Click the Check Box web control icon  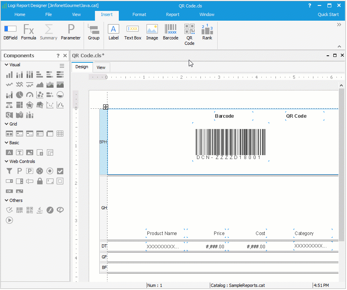click(x=59, y=171)
